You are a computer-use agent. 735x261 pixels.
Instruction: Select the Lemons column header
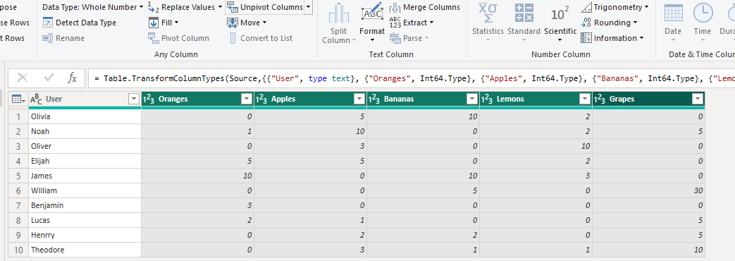pos(536,99)
